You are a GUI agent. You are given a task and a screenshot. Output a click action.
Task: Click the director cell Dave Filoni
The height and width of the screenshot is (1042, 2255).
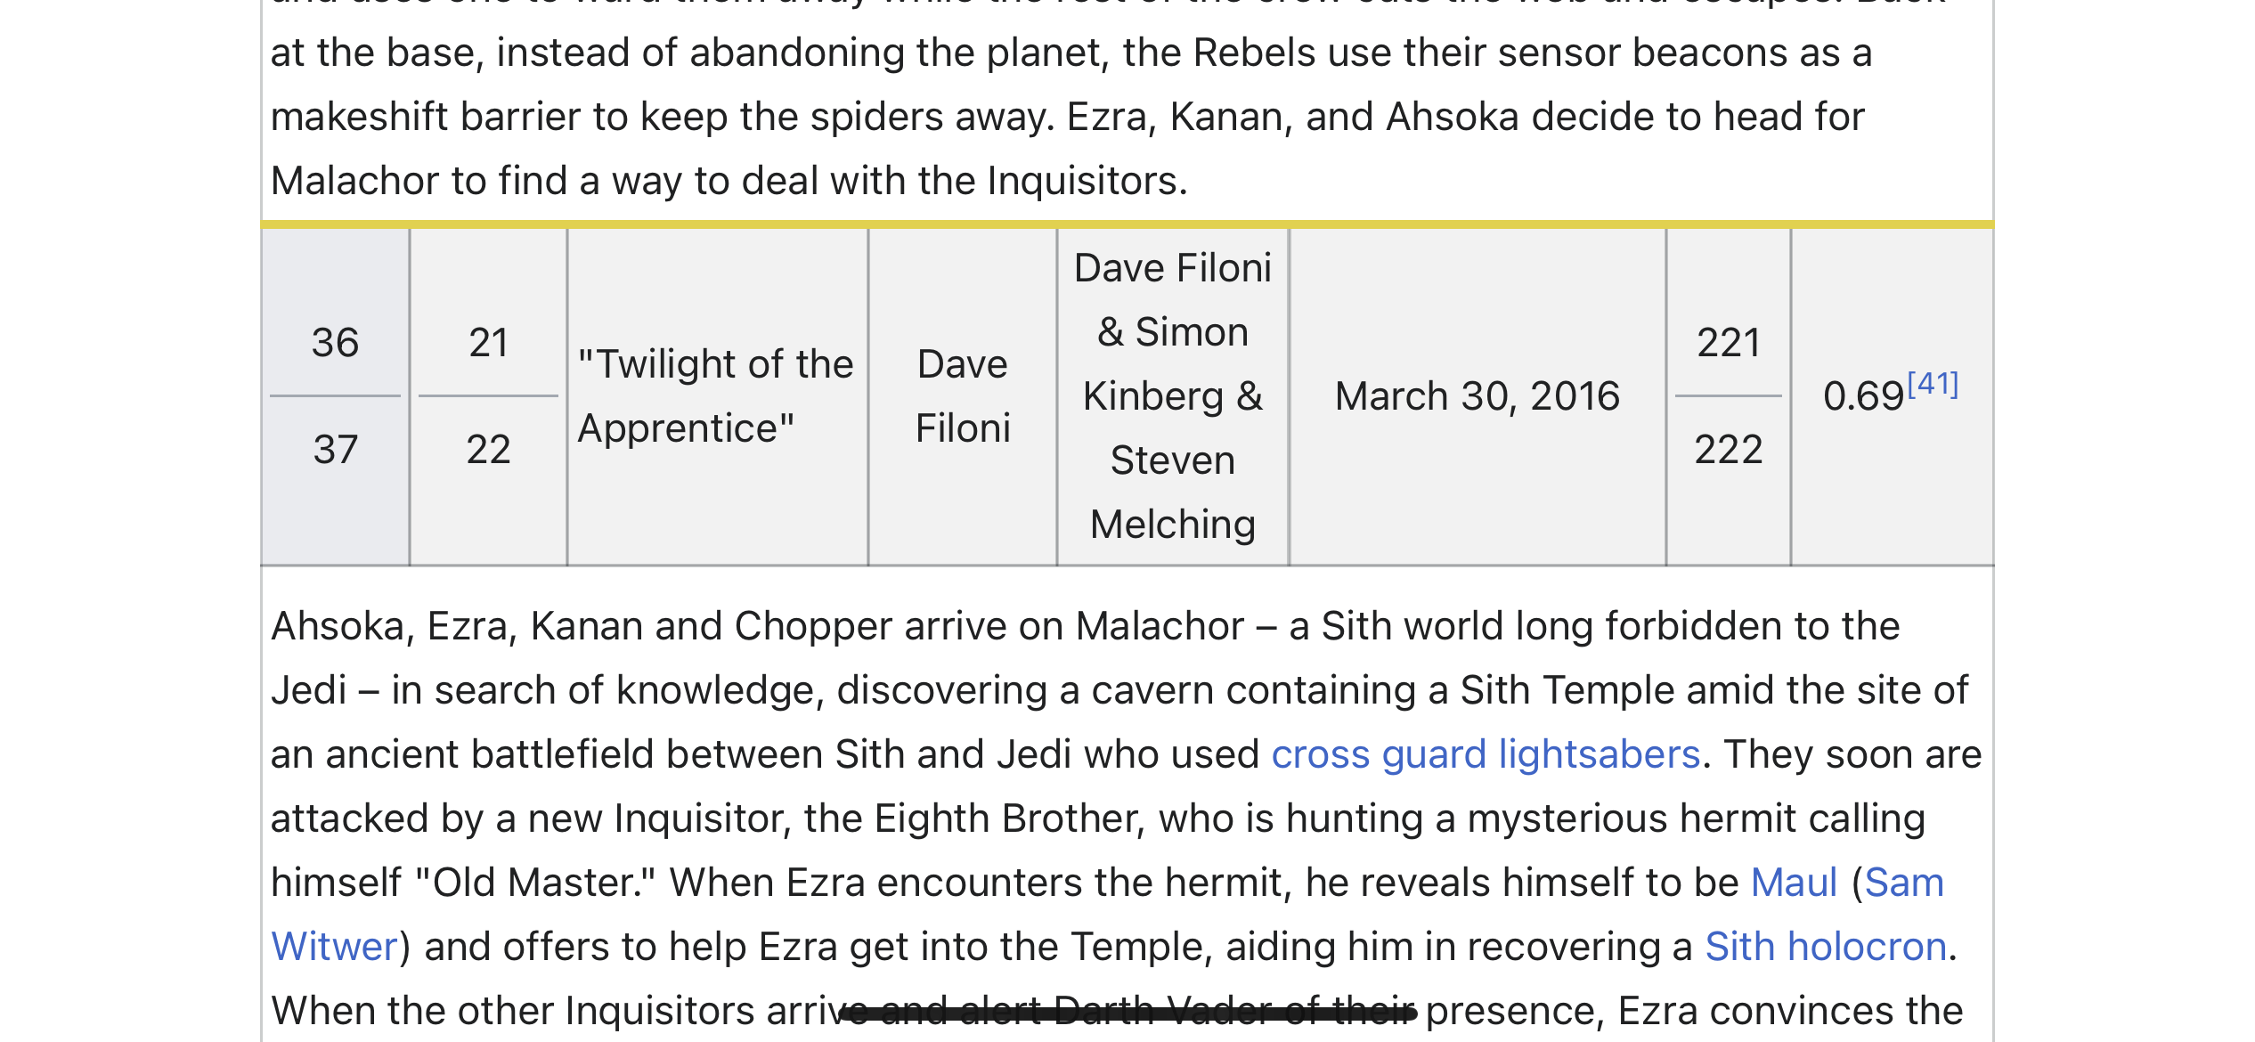(963, 396)
